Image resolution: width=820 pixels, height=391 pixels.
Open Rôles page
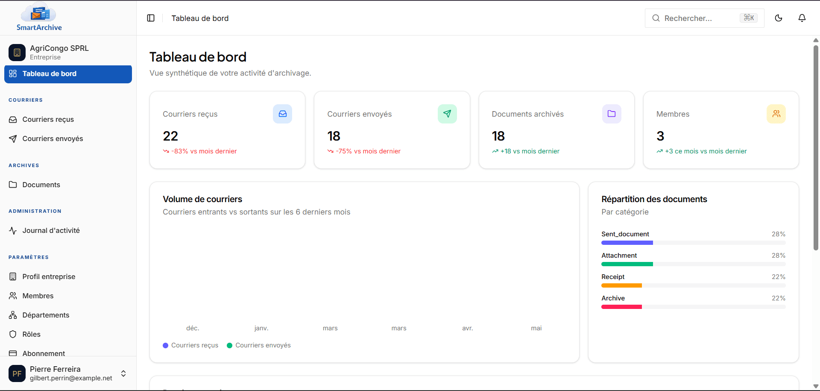tap(68, 334)
